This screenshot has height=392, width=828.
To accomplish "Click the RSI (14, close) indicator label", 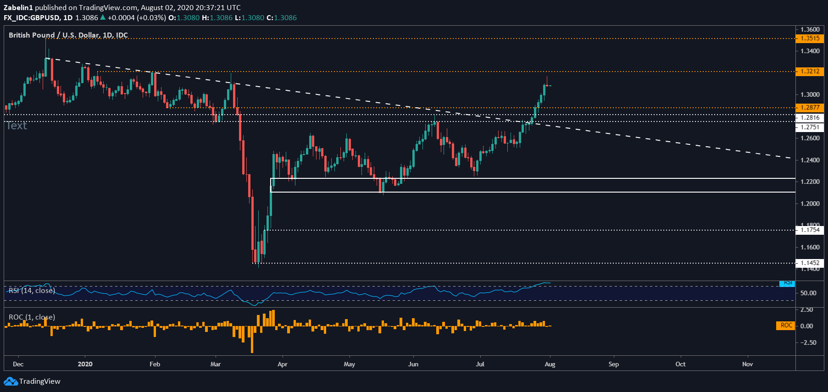I will (32, 291).
